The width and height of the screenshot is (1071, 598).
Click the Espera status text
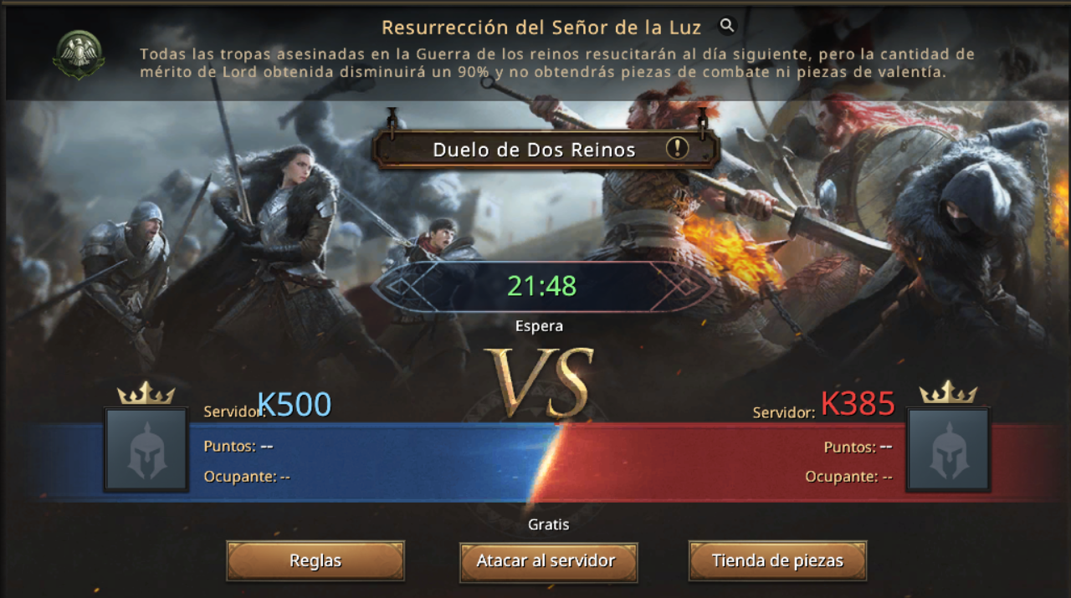tap(540, 326)
